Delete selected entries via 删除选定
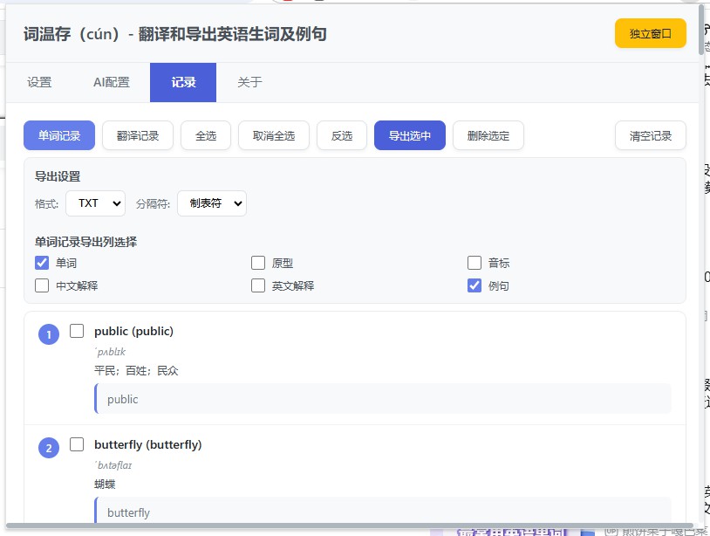This screenshot has width=710, height=536. [x=488, y=135]
